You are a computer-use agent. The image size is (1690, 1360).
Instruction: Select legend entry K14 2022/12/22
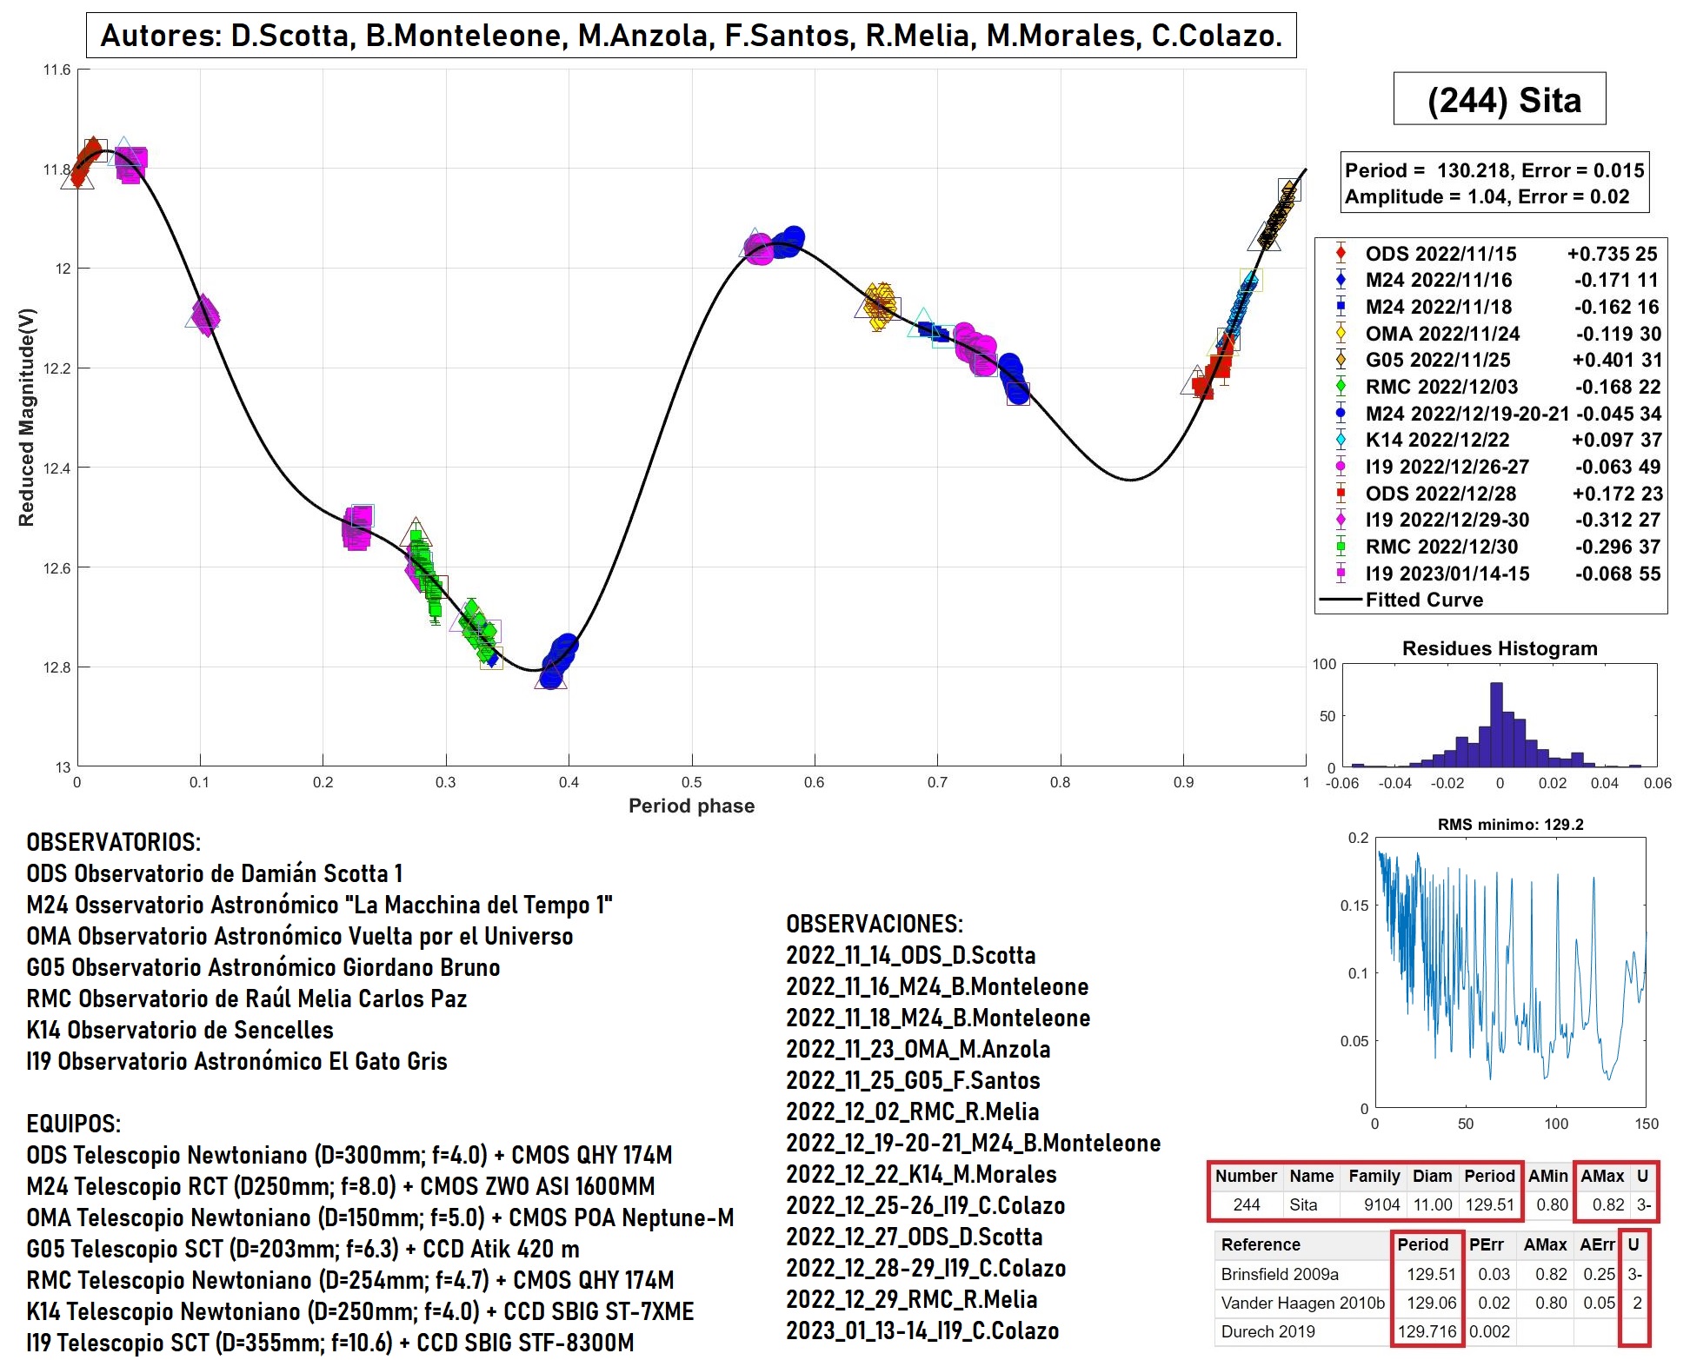click(x=1491, y=440)
